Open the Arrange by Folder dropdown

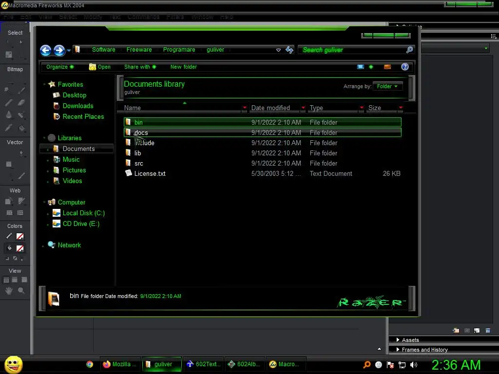pos(387,86)
